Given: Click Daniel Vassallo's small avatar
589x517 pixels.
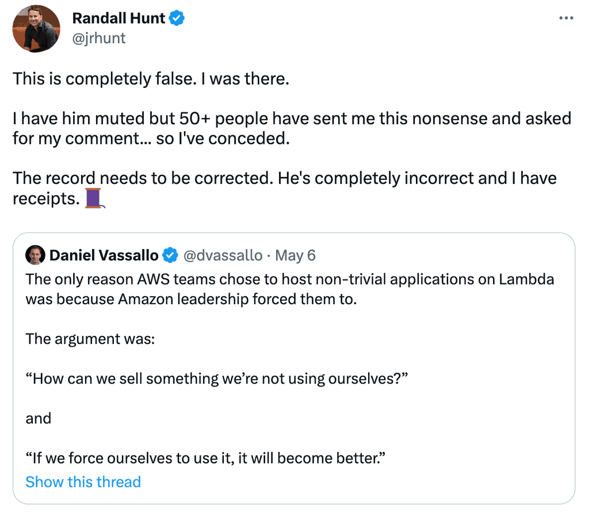Looking at the screenshot, I should (36, 255).
